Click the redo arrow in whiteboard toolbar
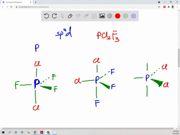 point(54,16)
